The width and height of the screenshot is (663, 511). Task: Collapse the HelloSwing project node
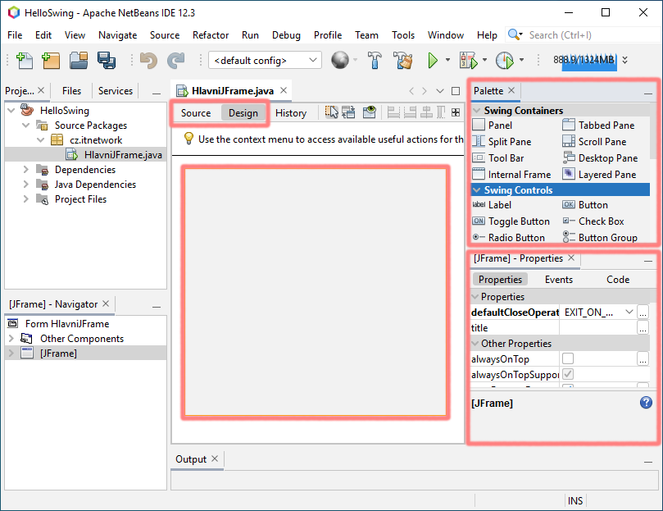point(11,111)
